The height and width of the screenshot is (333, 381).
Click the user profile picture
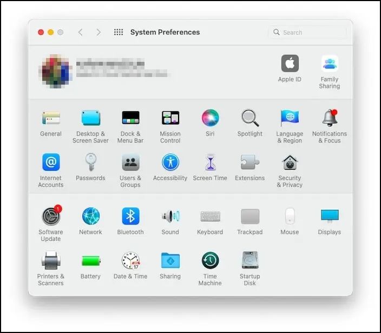point(55,72)
